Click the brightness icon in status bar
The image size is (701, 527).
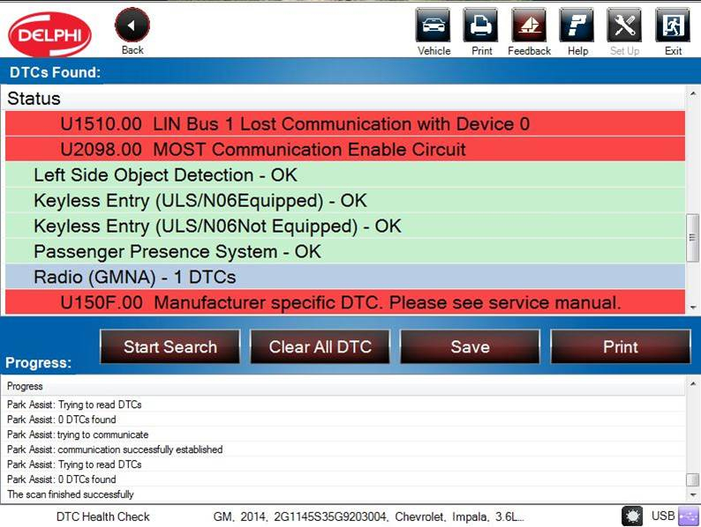point(632,516)
